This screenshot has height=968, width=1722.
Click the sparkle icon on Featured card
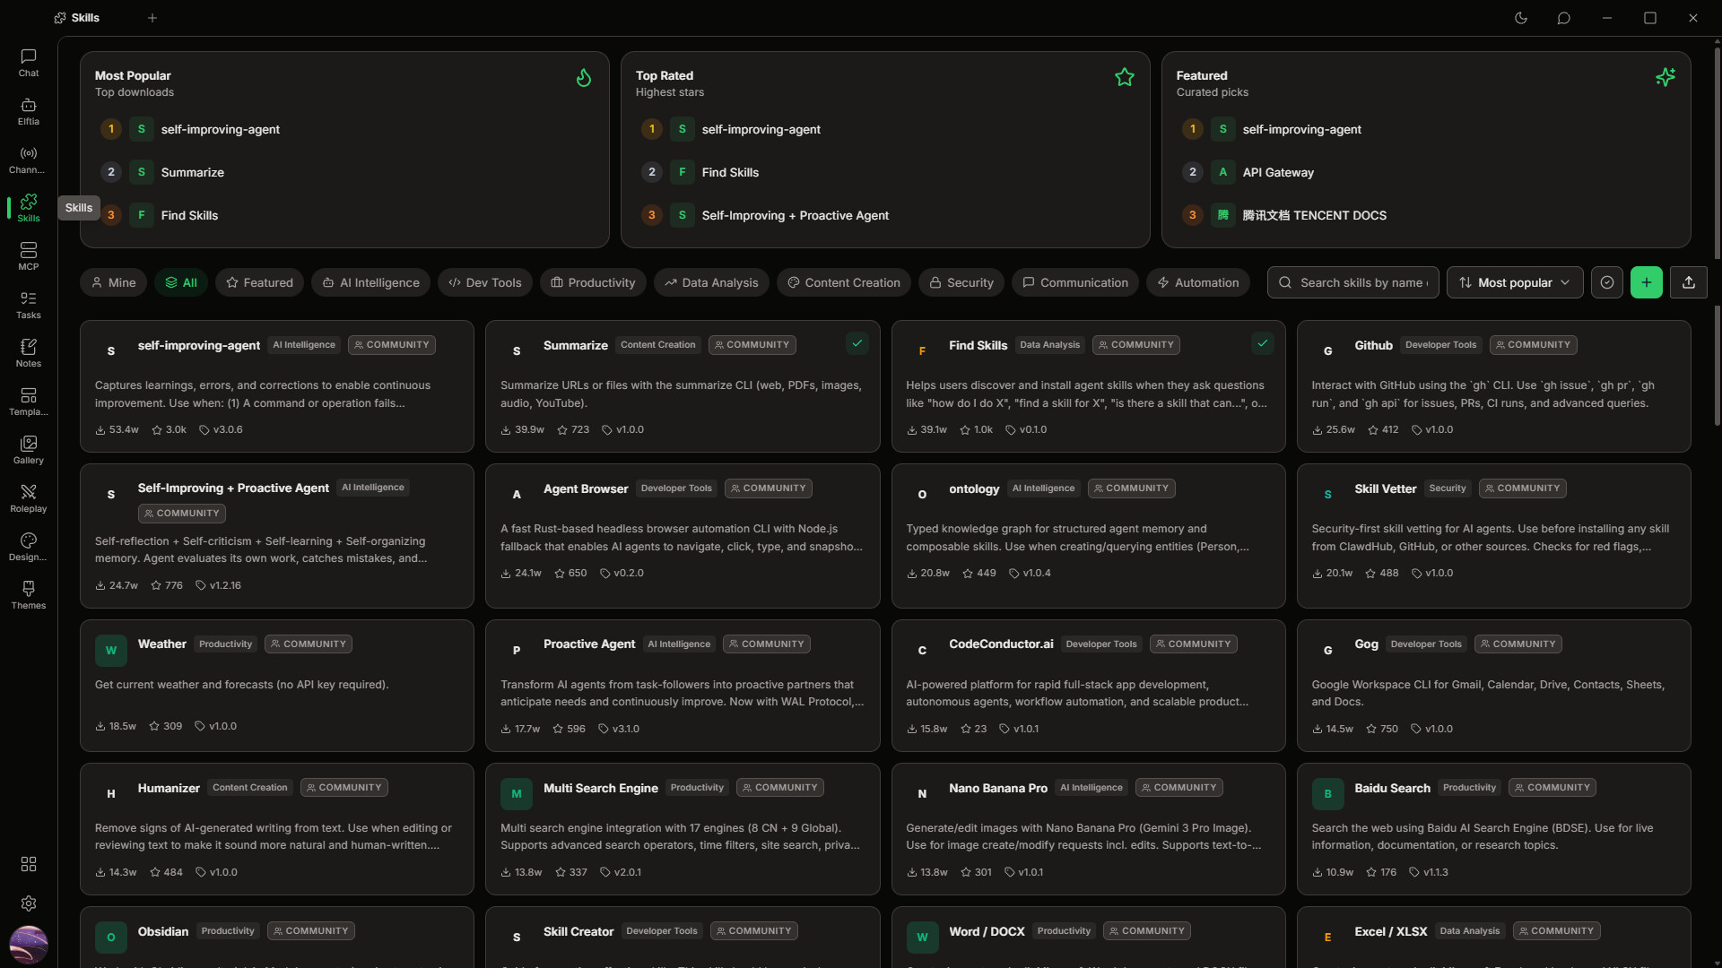click(x=1665, y=78)
